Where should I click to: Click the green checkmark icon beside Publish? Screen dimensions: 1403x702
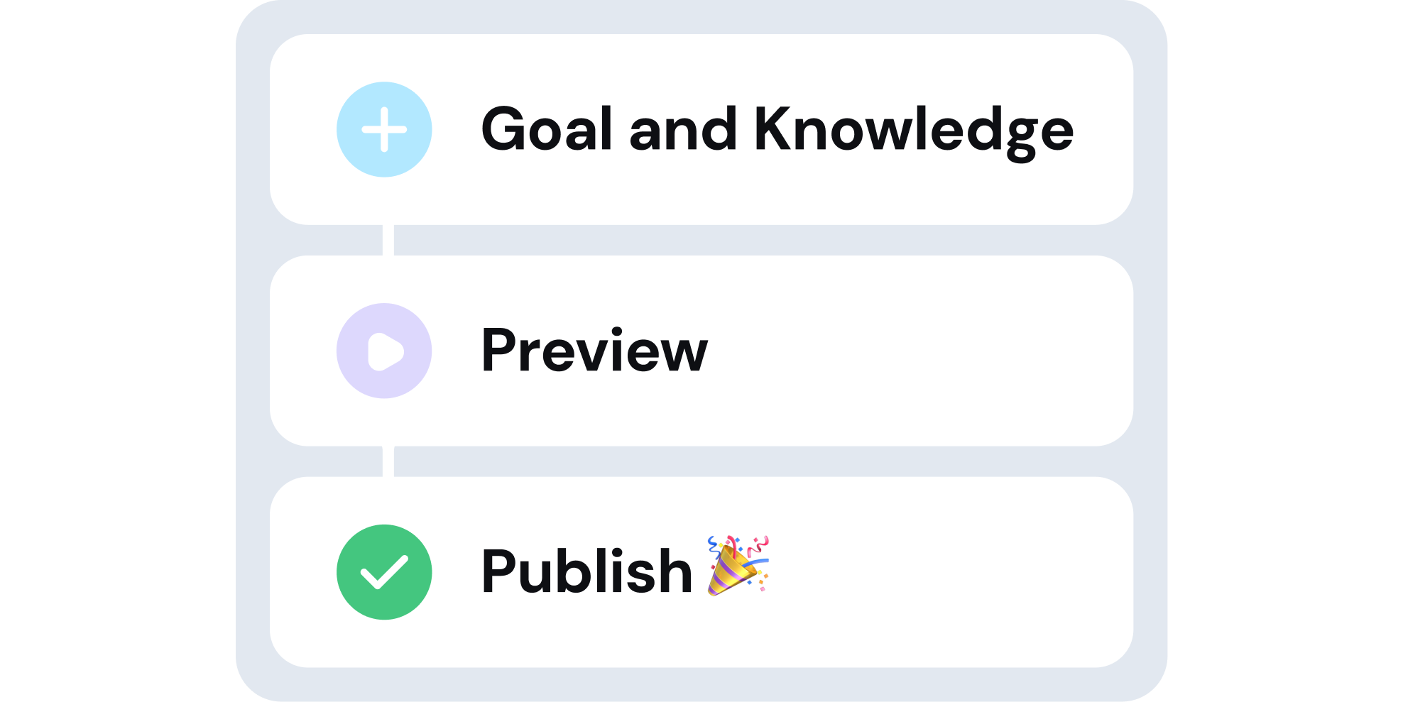384,572
